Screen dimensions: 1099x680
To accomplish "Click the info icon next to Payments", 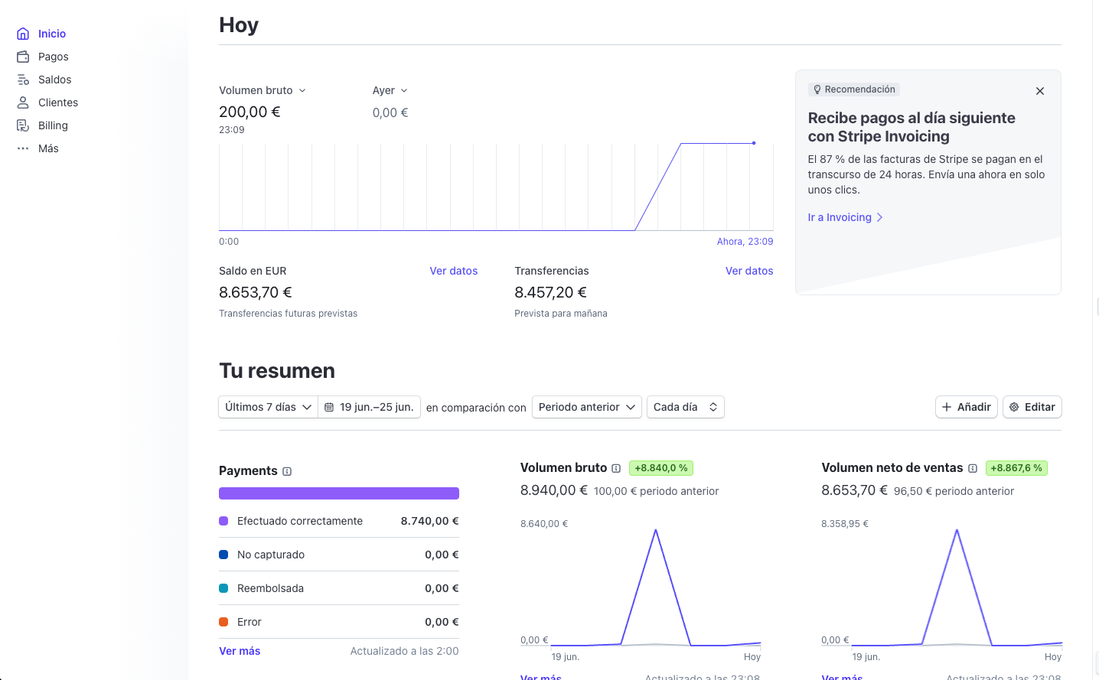I will pos(286,470).
